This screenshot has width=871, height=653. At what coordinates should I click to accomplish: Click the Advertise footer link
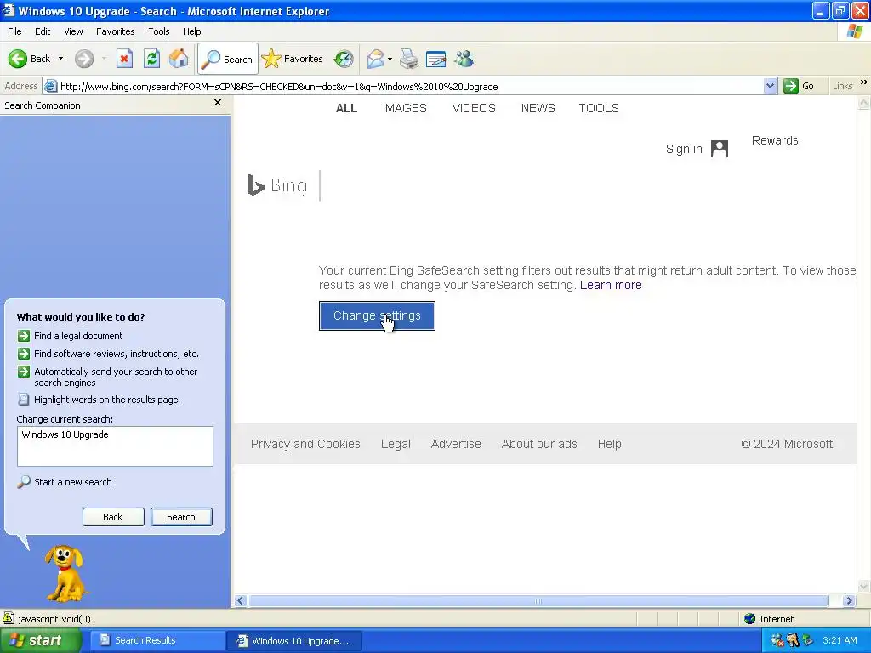click(x=456, y=444)
